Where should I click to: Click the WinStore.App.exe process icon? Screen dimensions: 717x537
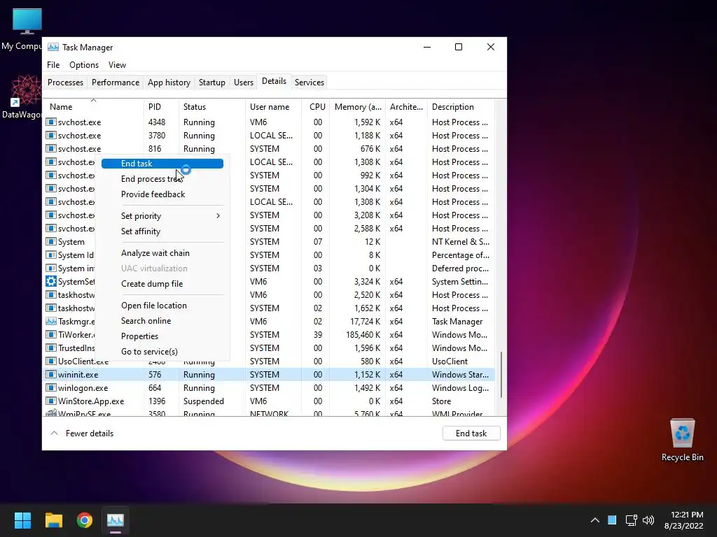[x=50, y=401]
